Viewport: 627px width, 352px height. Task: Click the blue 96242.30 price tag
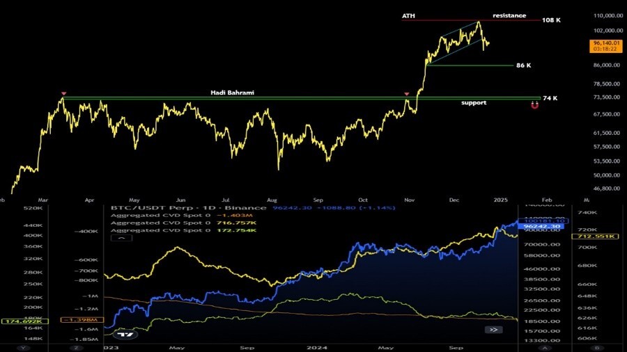542,226
